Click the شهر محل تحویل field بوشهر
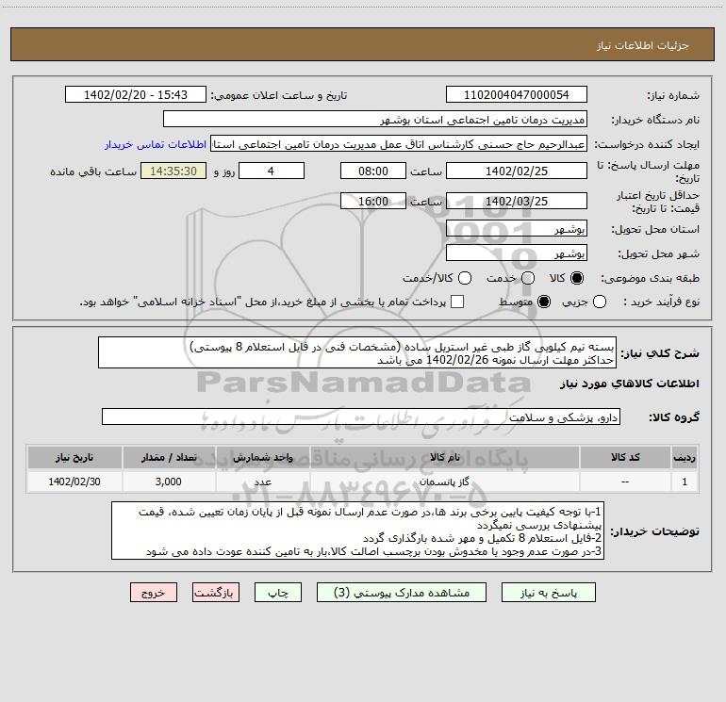Viewport: 726px width, 702px height. [x=517, y=253]
